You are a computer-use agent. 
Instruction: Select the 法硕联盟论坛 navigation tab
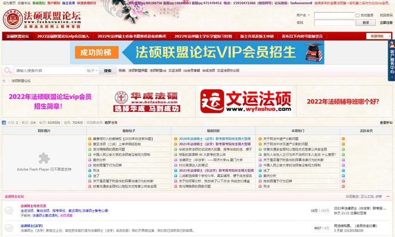point(18,36)
